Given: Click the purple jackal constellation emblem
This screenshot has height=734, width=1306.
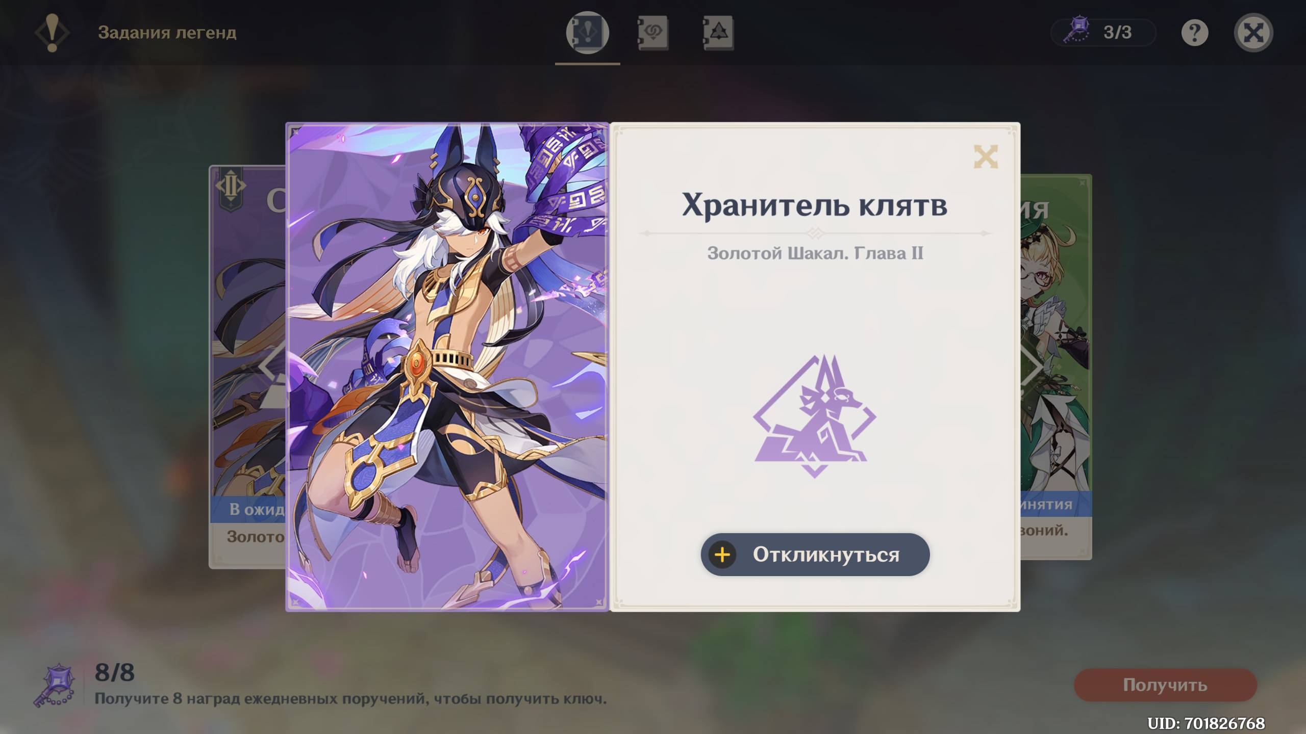Looking at the screenshot, I should (x=815, y=416).
